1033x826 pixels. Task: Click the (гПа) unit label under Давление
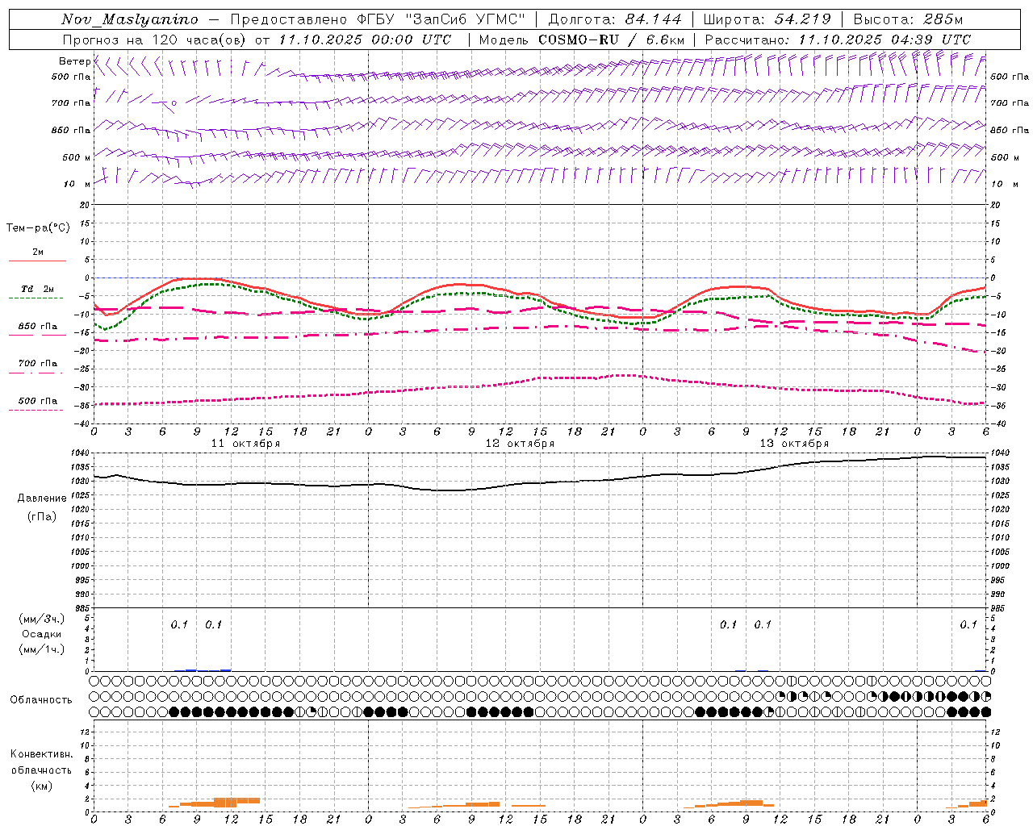42,516
